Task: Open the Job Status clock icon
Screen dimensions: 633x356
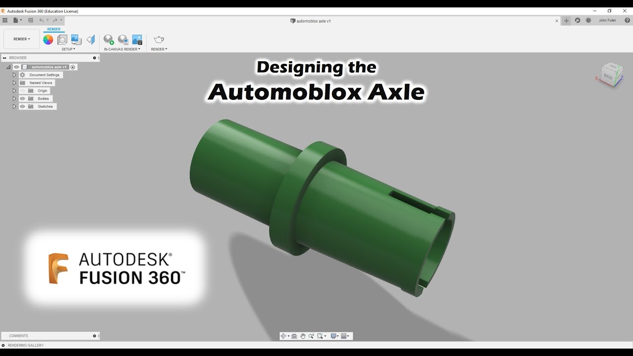Action: point(588,20)
